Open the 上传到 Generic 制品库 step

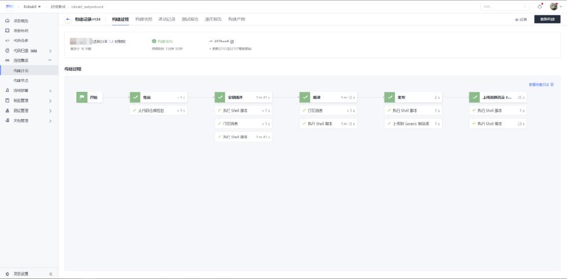tap(413, 124)
